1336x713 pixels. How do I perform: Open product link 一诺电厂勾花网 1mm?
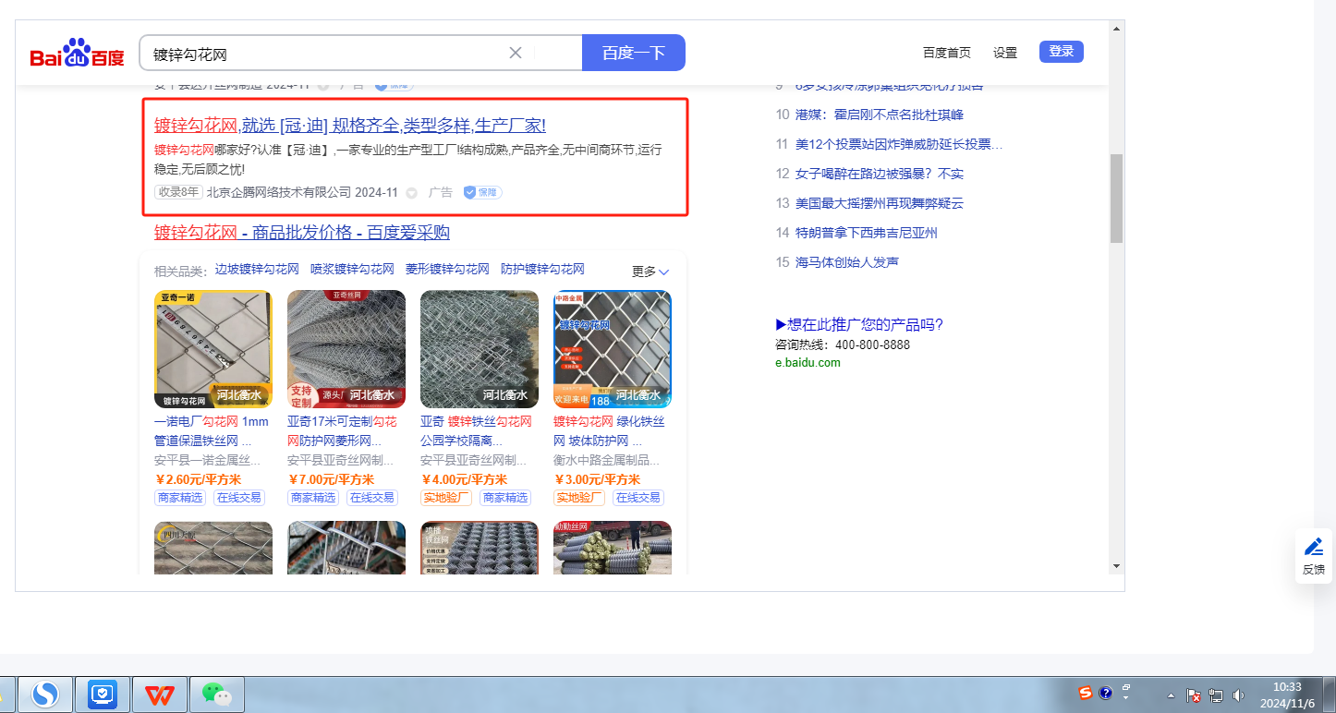[212, 430]
